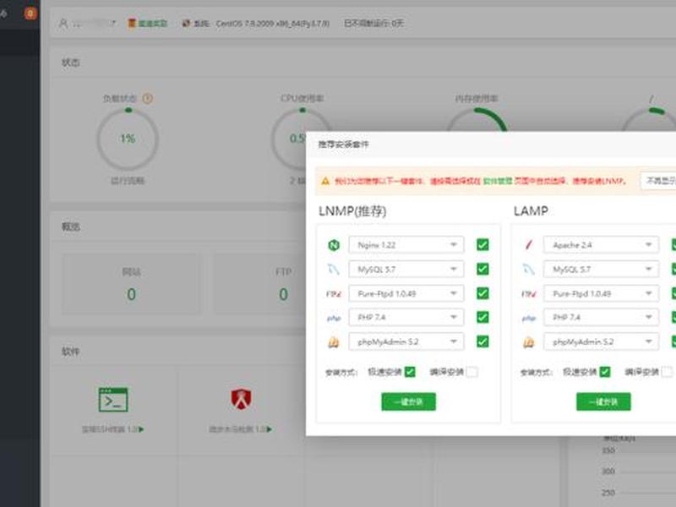
Task: Click the 'LAMP' heading text
Action: [x=531, y=210]
